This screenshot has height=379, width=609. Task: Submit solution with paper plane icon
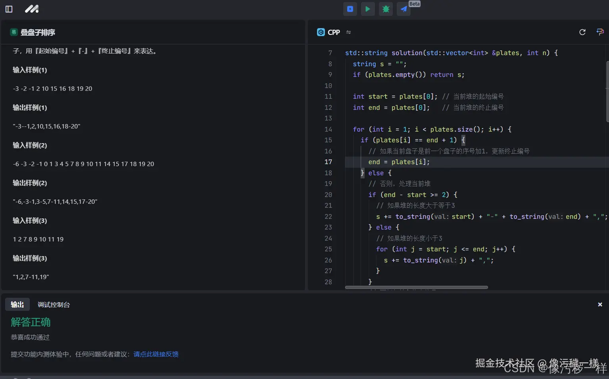403,9
